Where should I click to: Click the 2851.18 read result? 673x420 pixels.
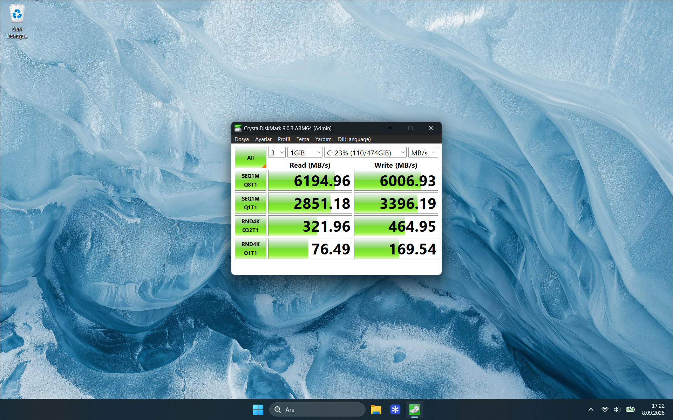click(310, 203)
